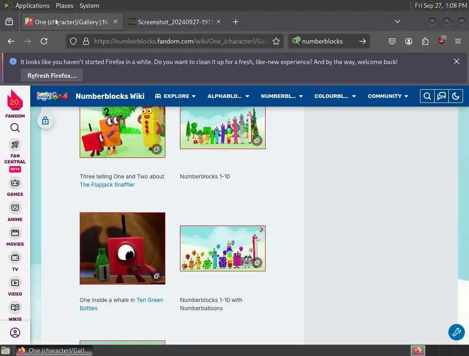Switch to One (character)/Gallery tab
Image resolution: width=469 pixels, height=356 pixels.
point(72,22)
